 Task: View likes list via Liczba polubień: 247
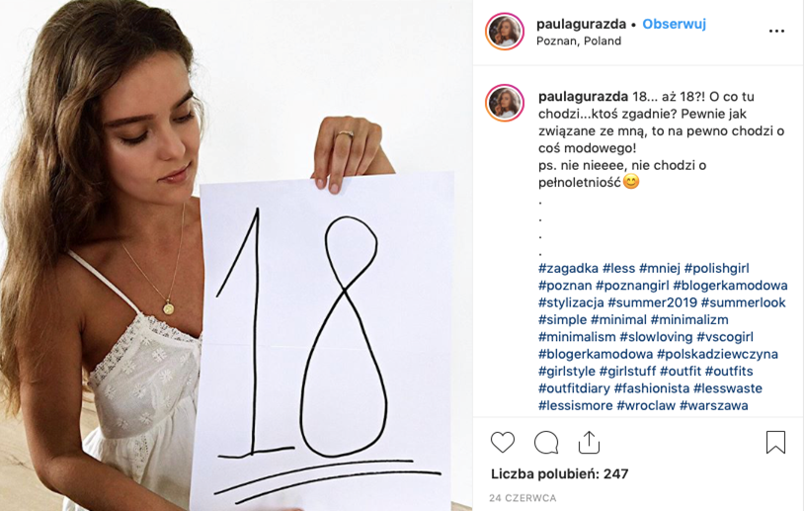pos(559,473)
